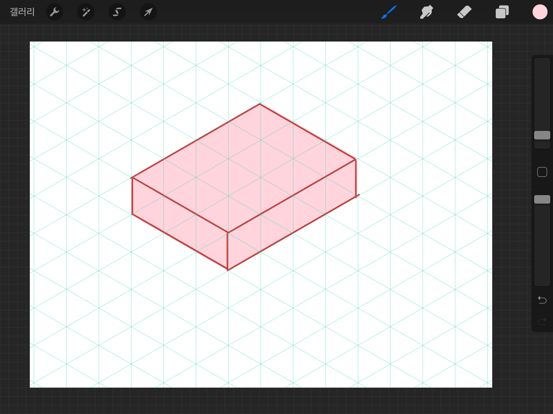Click the brush size slider handle
The image size is (553, 414).
[542, 135]
